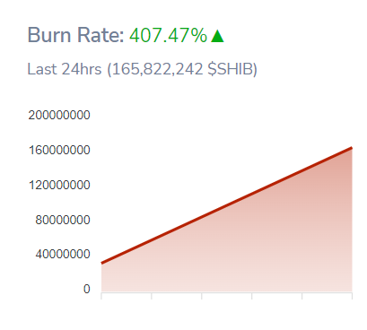Click the fourth x-axis tick mark
Screen dimensions: 367x330
pyautogui.click(x=252, y=296)
